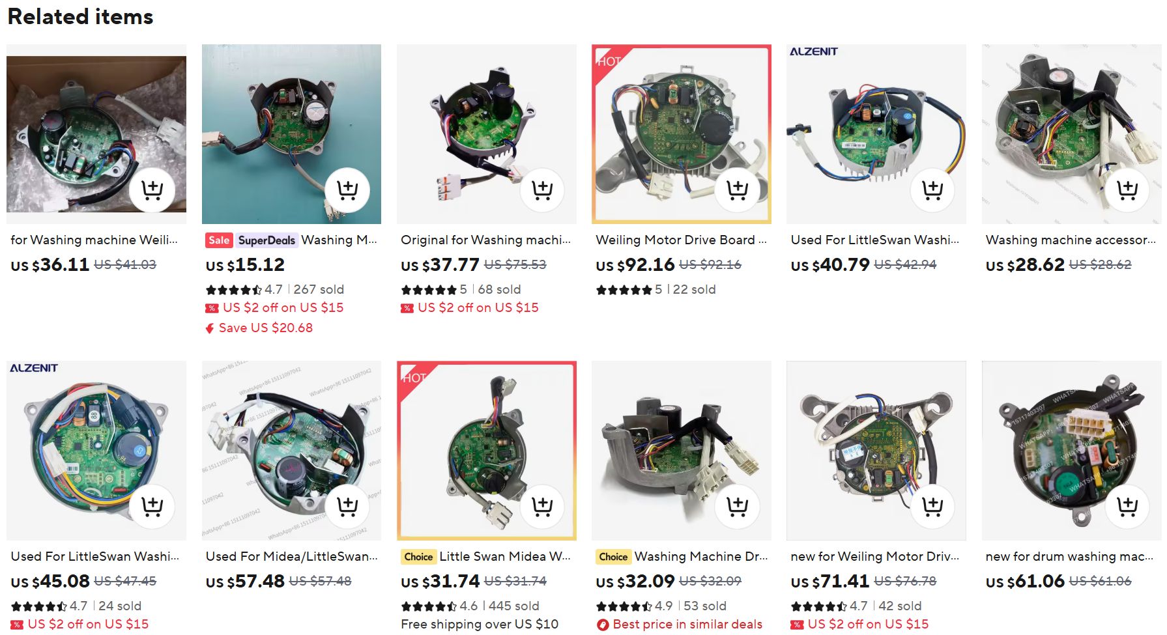The image size is (1167, 635).
Task: Open the 'Weiling Motor Drive Board' listing title
Action: pyautogui.click(x=681, y=240)
